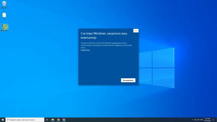Launch Google Chrome from the taskbar
The image size is (217, 122).
pyautogui.click(x=58, y=120)
